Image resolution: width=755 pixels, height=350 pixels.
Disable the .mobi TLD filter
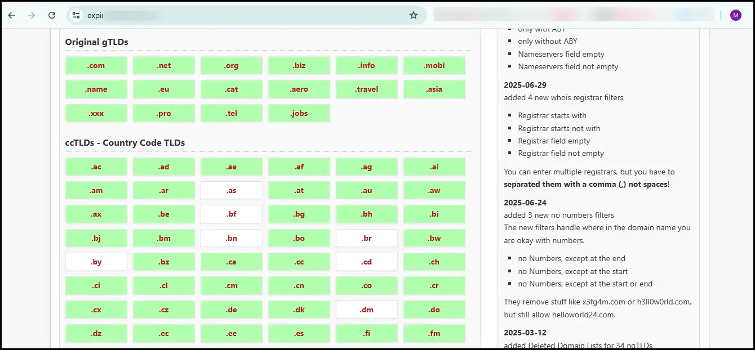(x=434, y=65)
